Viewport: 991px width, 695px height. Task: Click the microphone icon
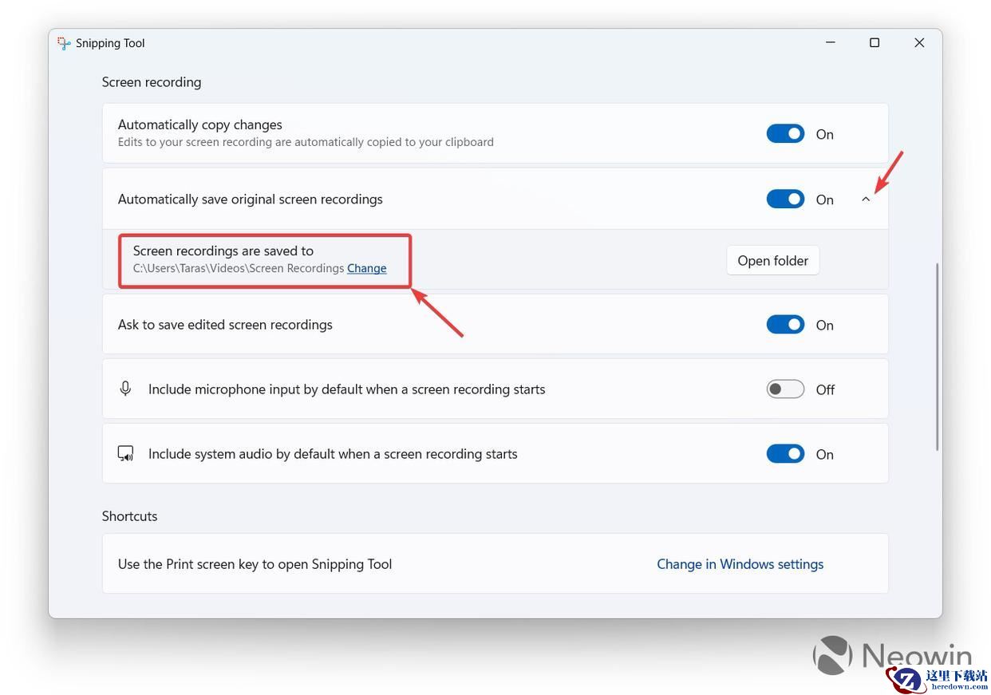pos(125,389)
